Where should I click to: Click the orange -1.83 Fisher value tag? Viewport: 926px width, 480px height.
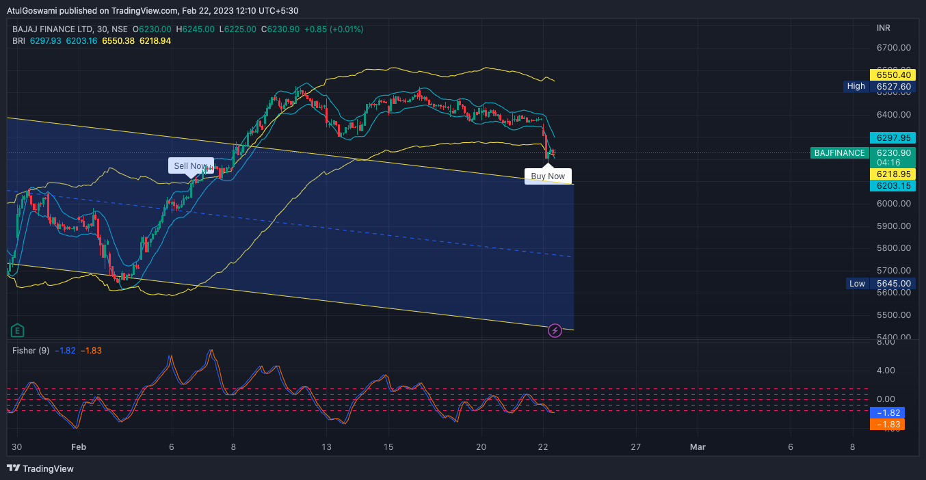coord(887,425)
